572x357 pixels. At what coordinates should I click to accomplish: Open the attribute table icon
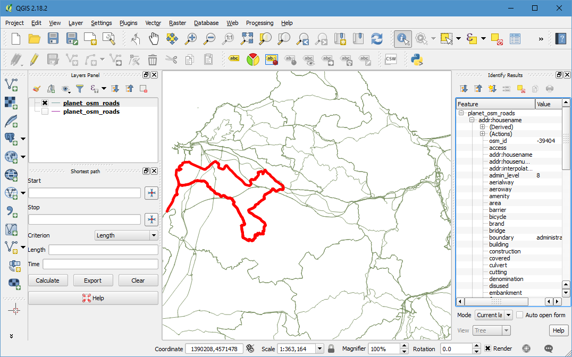pos(515,38)
